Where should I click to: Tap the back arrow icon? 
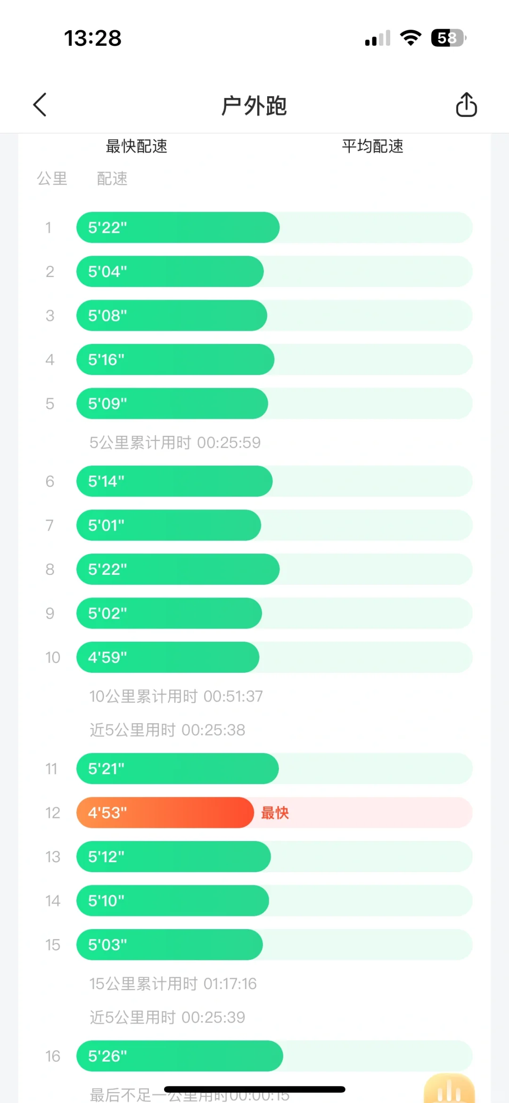40,105
